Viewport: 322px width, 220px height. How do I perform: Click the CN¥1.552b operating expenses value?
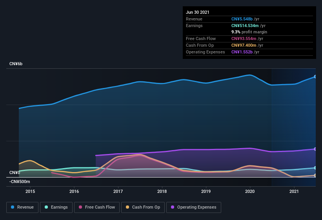(242, 52)
